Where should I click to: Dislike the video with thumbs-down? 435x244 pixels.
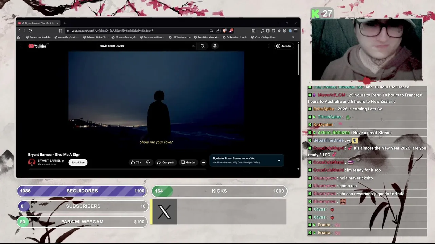click(x=148, y=162)
